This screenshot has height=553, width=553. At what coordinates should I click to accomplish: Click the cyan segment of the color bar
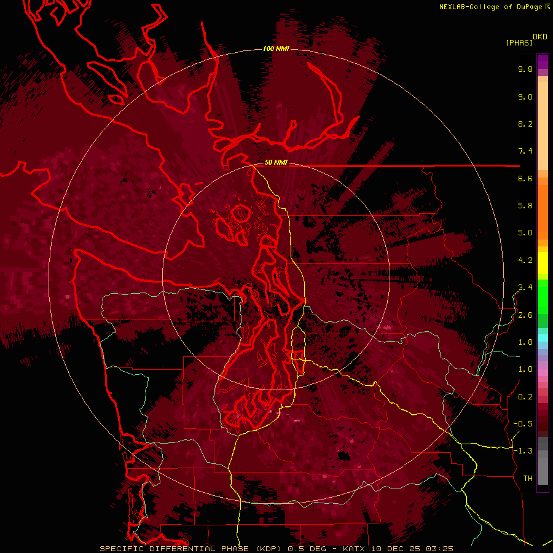(x=543, y=338)
